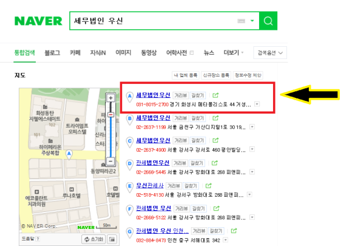The height and width of the screenshot is (246, 352).
Task: Open result D 관세법인우신 link
Action: coord(153,163)
